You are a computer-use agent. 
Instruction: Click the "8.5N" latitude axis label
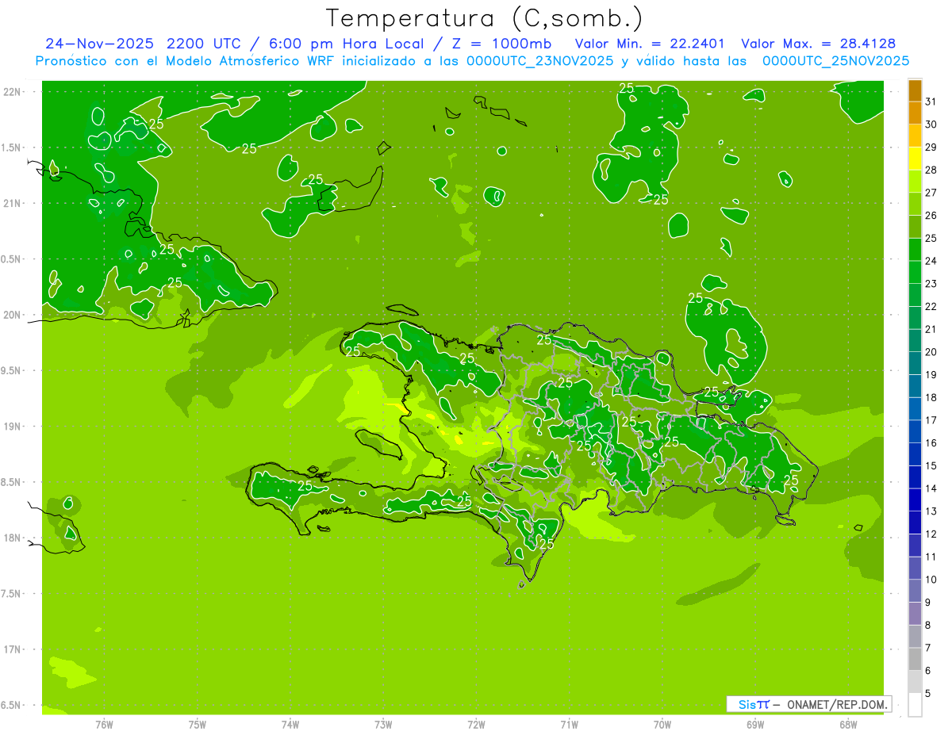pos(12,482)
